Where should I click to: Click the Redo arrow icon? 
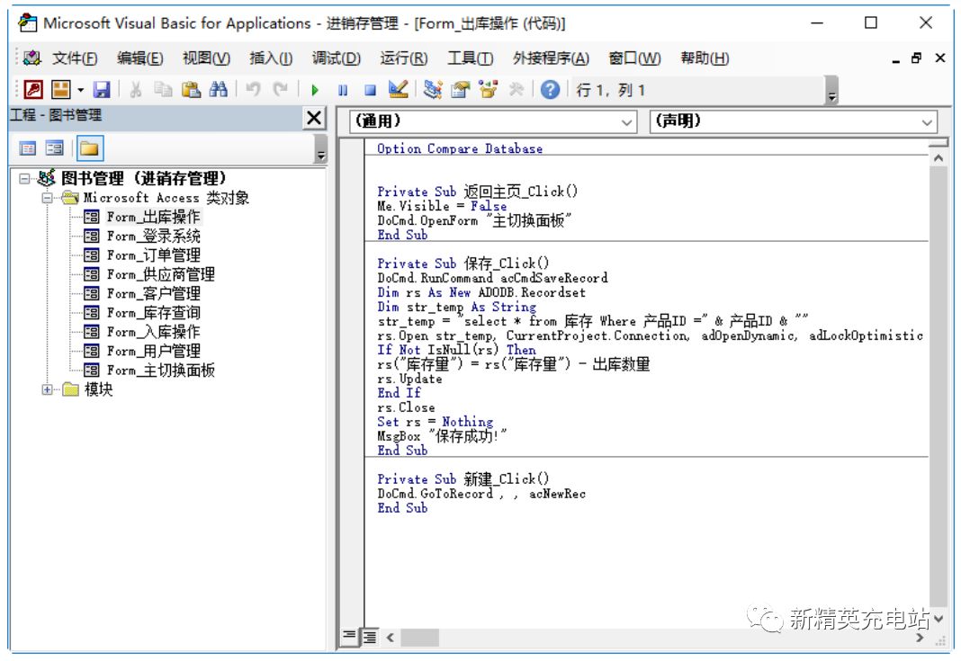[281, 90]
